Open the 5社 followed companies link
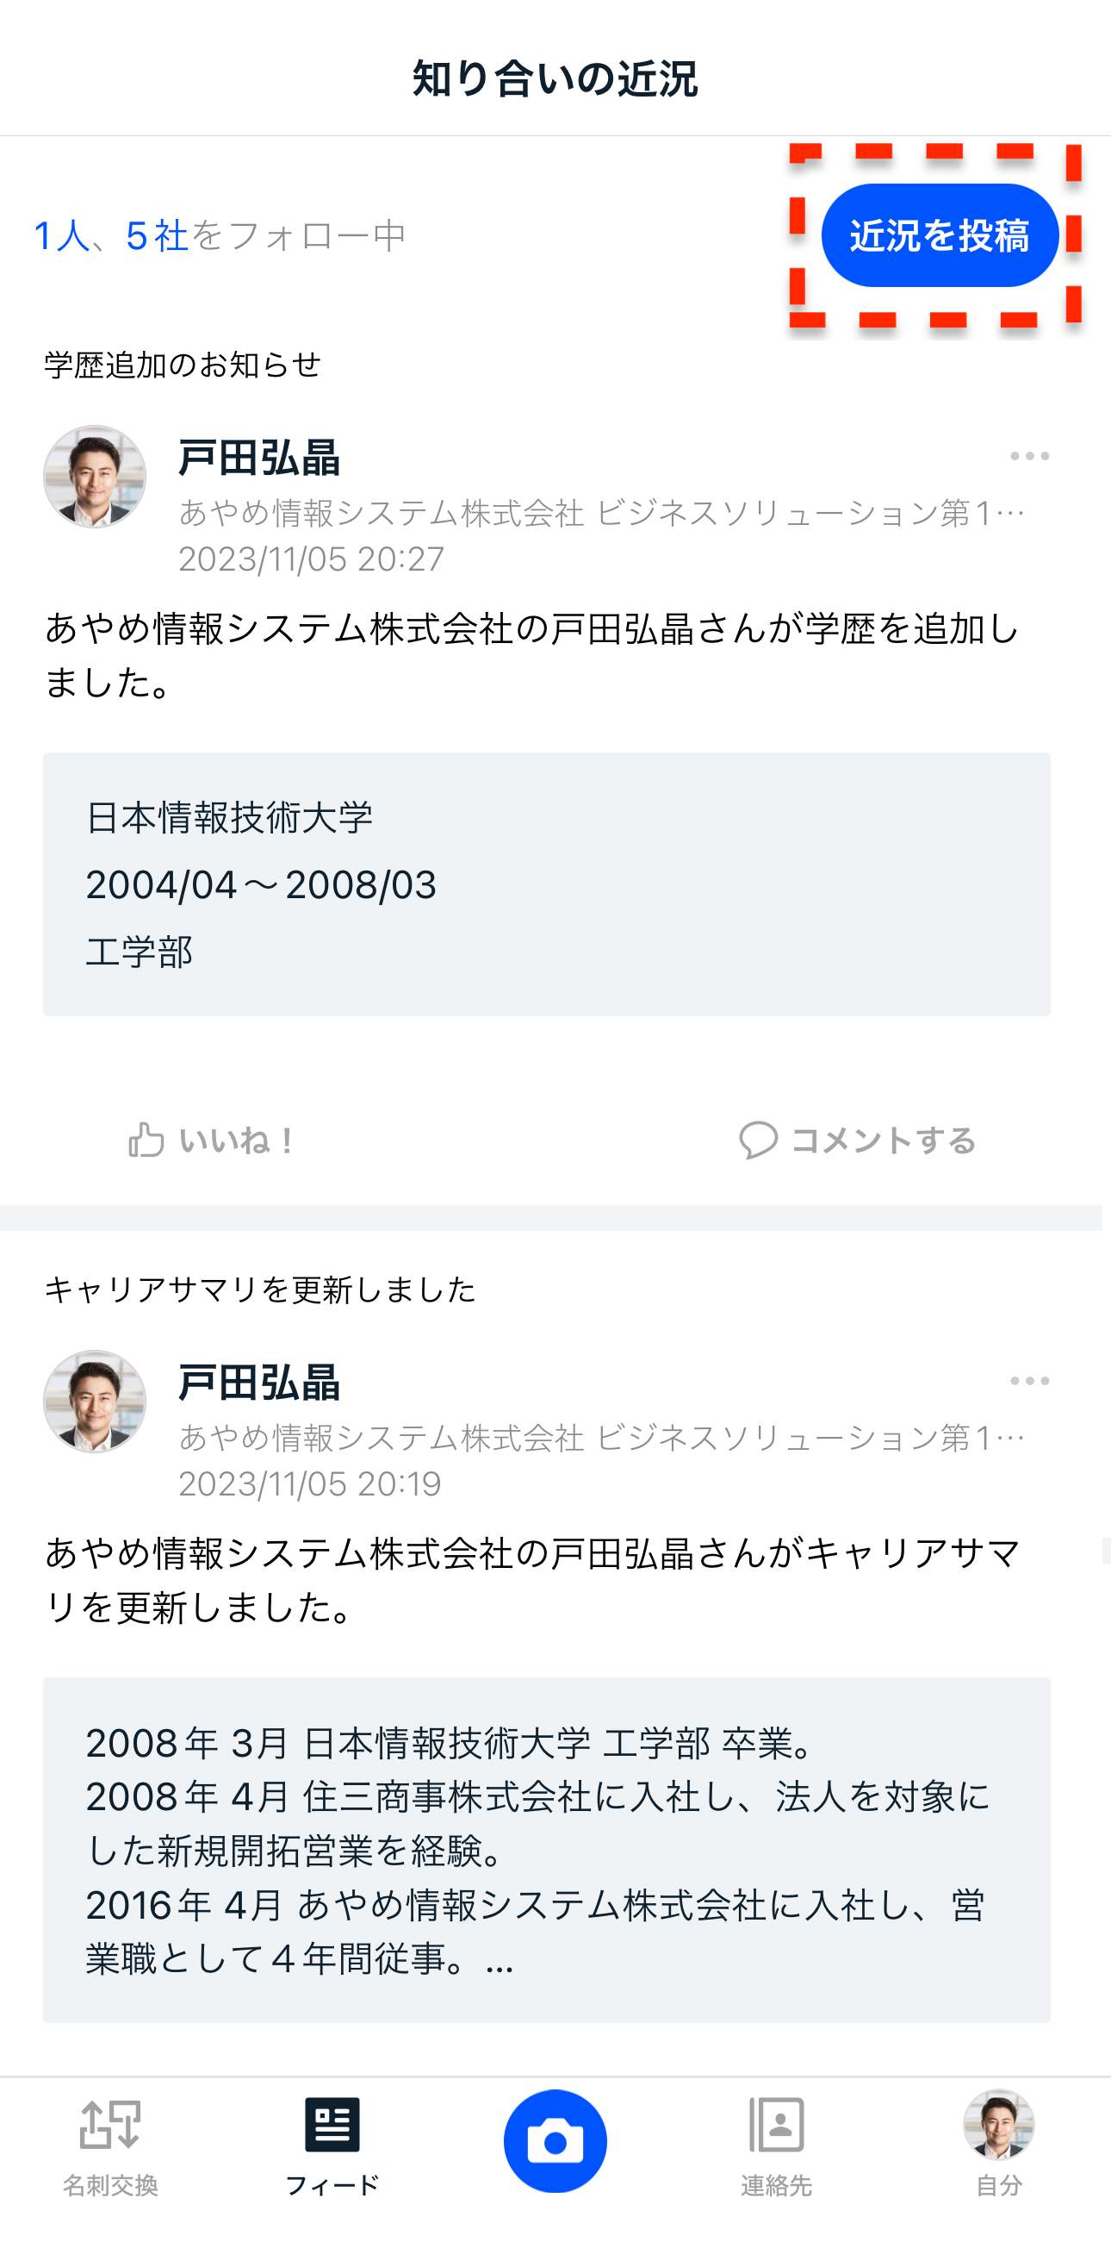Image resolution: width=1111 pixels, height=2248 pixels. coord(157,235)
